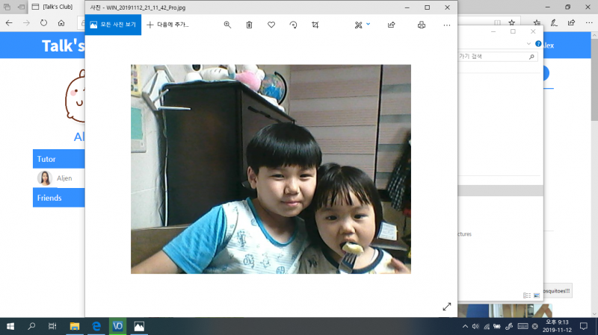Open Microsoft Edge from the taskbar

[x=96, y=326]
